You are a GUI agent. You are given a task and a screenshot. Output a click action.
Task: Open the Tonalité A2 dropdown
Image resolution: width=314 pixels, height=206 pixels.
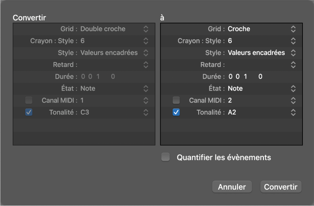[293, 112]
